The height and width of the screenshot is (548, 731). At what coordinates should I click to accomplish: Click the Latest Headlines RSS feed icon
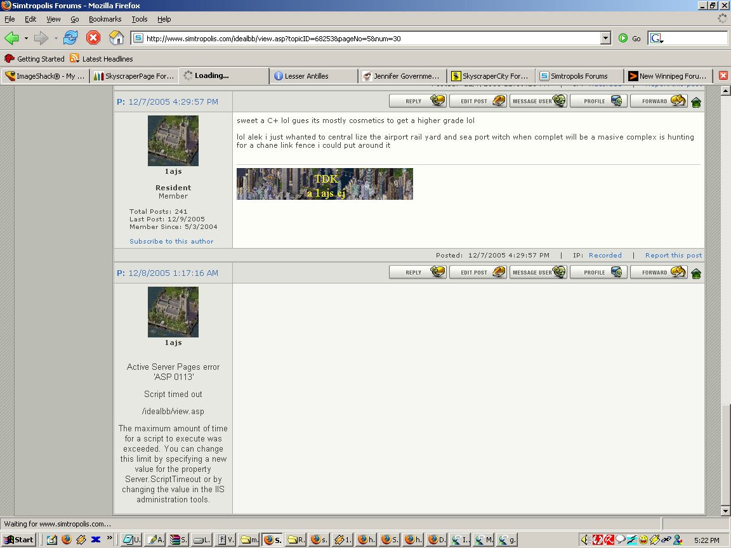point(75,58)
